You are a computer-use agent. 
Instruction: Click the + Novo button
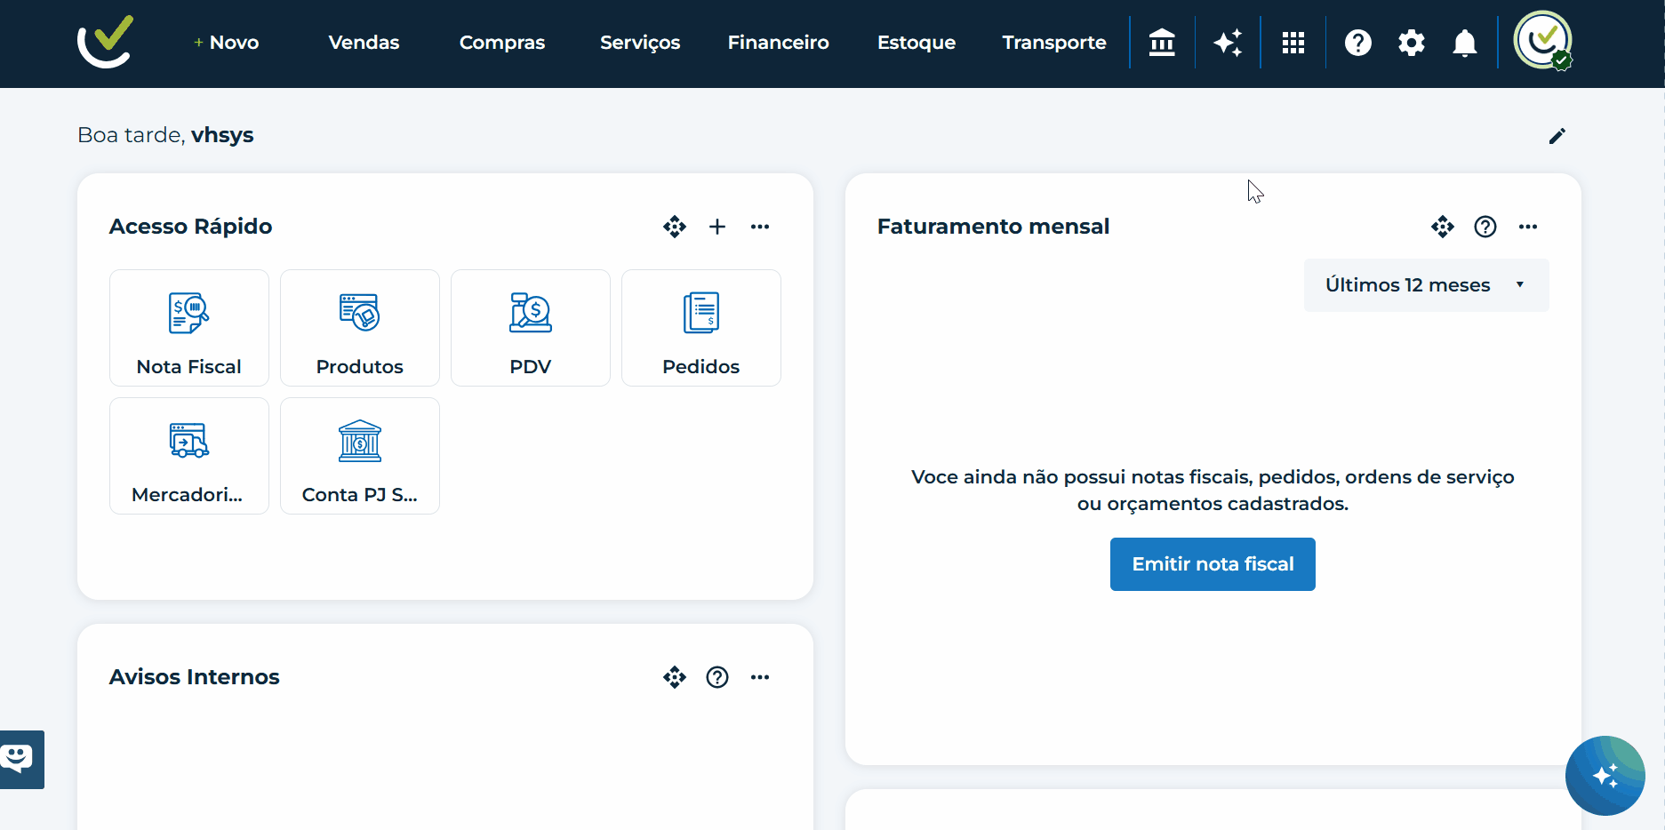click(x=227, y=43)
